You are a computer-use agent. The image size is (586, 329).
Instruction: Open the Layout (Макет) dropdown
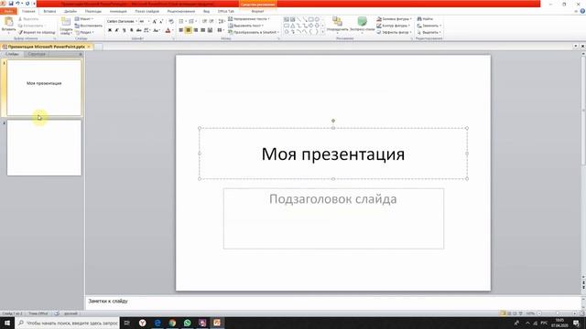pos(84,18)
